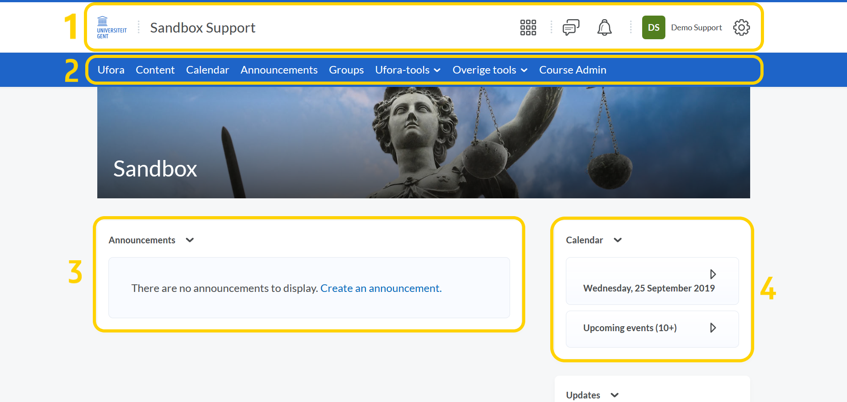Open the notification bell alerts
The image size is (847, 402).
click(604, 28)
